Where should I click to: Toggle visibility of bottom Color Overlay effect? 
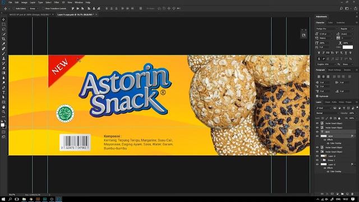(x=328, y=172)
